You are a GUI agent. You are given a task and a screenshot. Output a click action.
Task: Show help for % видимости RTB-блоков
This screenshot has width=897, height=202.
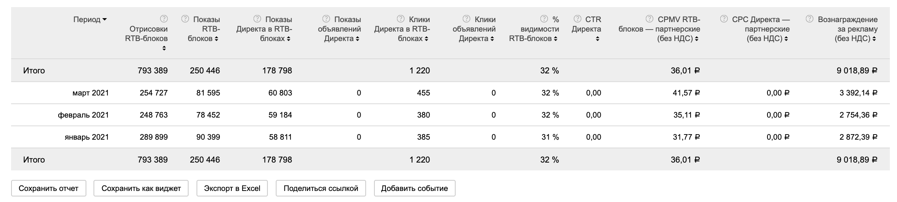coord(544,19)
